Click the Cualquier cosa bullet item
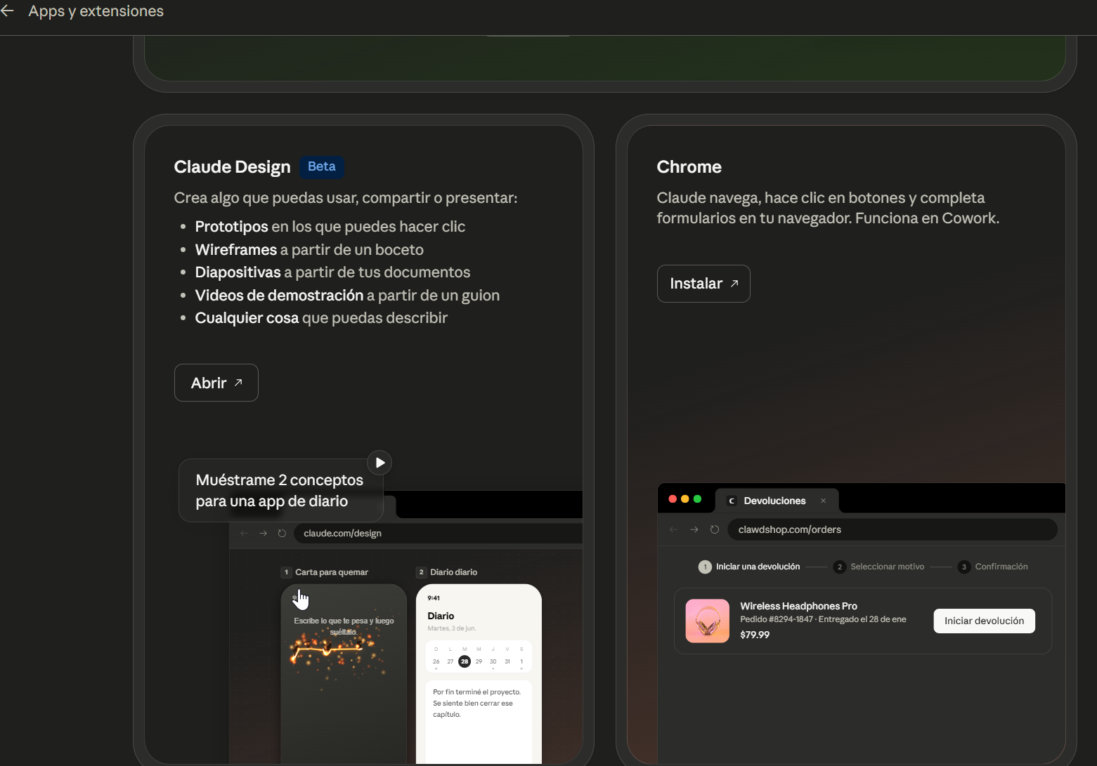The height and width of the screenshot is (766, 1097). tap(321, 318)
